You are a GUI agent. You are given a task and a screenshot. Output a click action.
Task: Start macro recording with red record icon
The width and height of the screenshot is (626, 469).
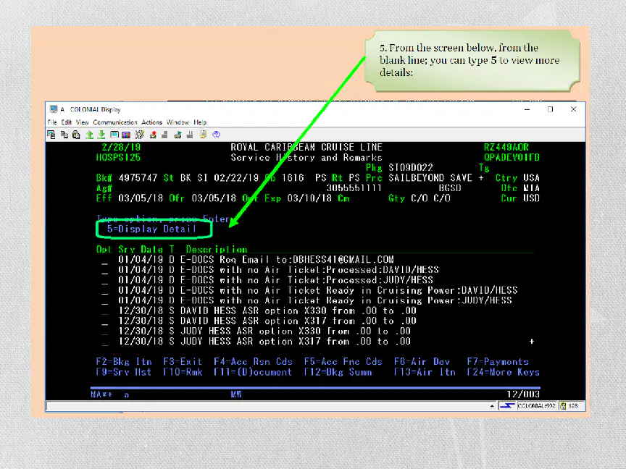(x=153, y=135)
